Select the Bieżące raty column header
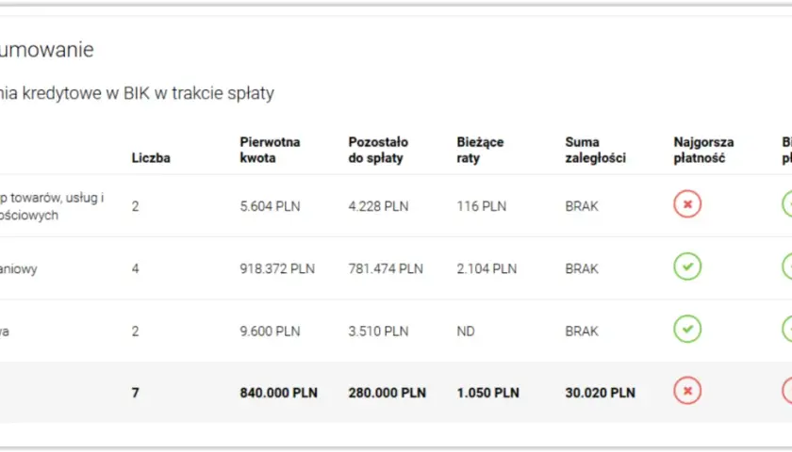The height and width of the screenshot is (452, 792). [x=480, y=150]
